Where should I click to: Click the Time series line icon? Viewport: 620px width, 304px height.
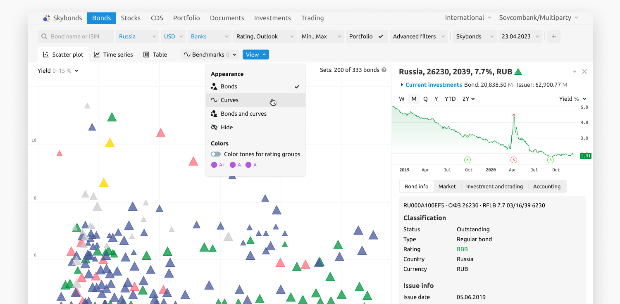click(x=97, y=55)
